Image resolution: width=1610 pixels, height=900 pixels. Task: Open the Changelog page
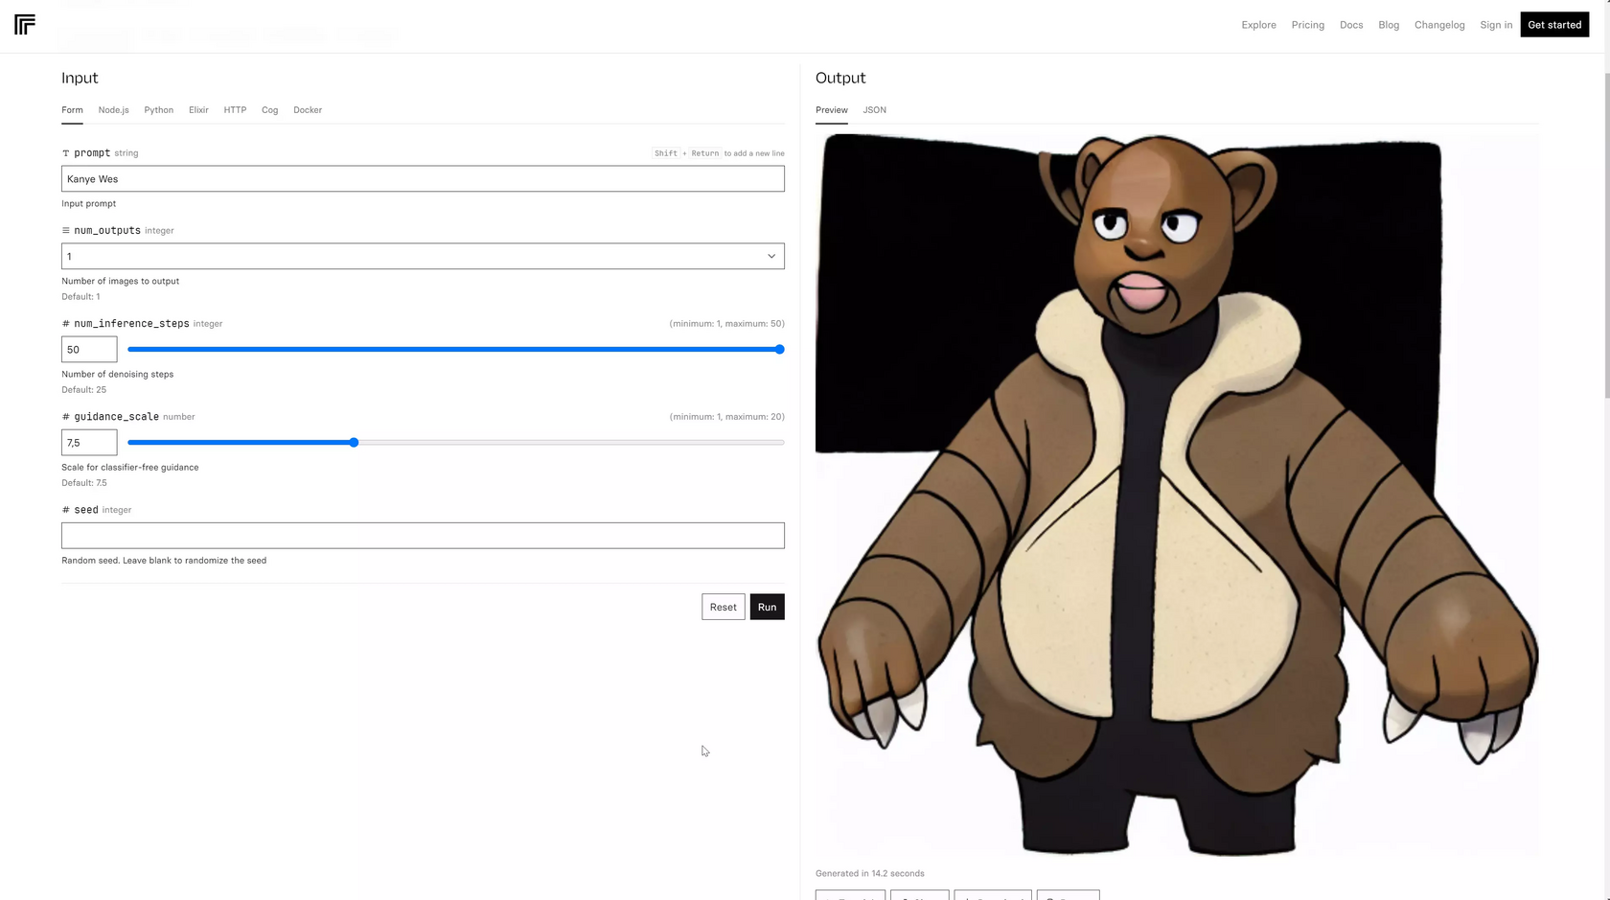pos(1439,25)
